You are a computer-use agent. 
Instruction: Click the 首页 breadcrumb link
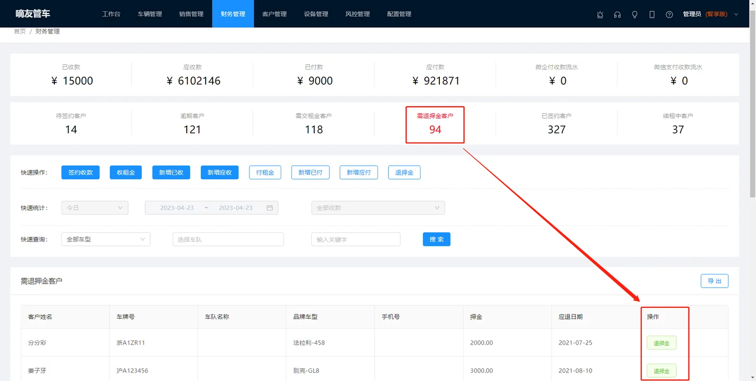click(x=20, y=31)
